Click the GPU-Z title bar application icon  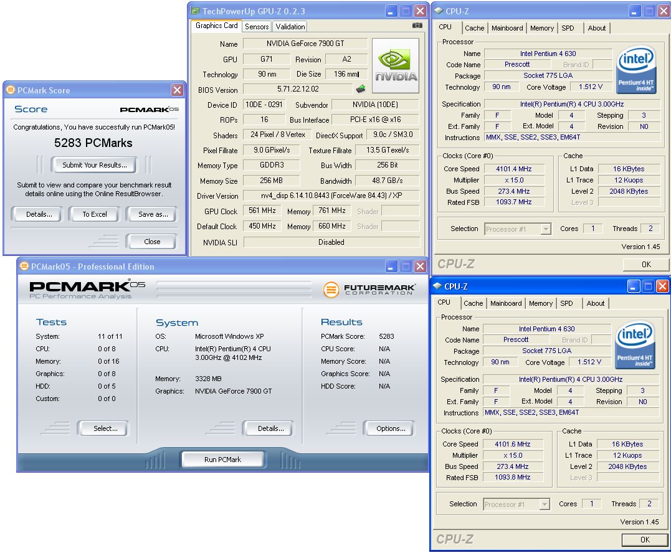pos(195,11)
